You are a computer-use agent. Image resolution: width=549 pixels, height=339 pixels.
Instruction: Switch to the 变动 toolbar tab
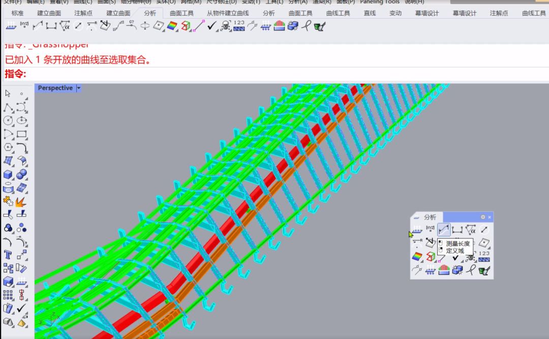(395, 13)
